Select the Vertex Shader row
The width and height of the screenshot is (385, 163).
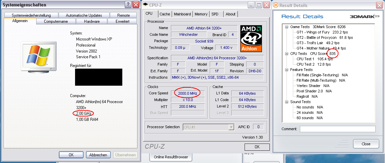click(313, 86)
